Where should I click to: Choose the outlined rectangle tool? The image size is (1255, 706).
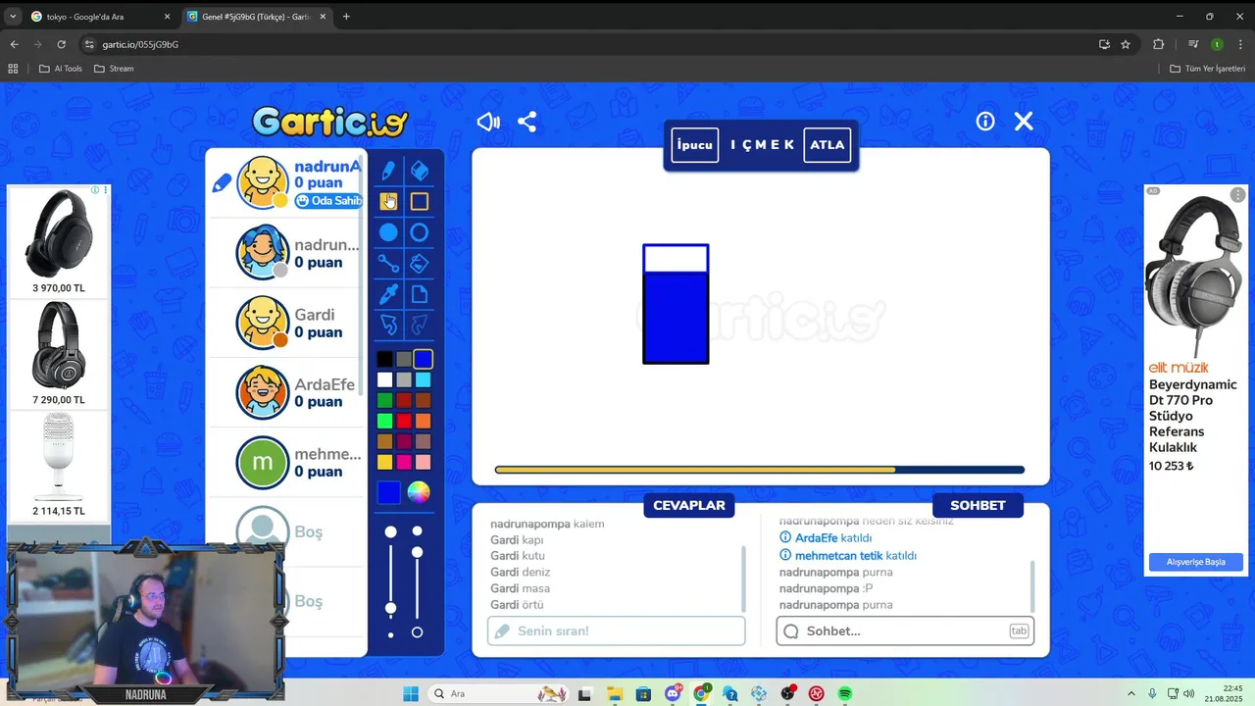(x=420, y=202)
